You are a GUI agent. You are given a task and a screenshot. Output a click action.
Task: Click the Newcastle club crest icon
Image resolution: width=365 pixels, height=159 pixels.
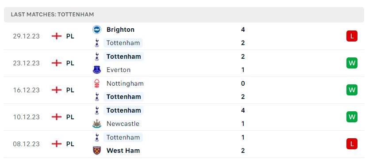point(97,124)
